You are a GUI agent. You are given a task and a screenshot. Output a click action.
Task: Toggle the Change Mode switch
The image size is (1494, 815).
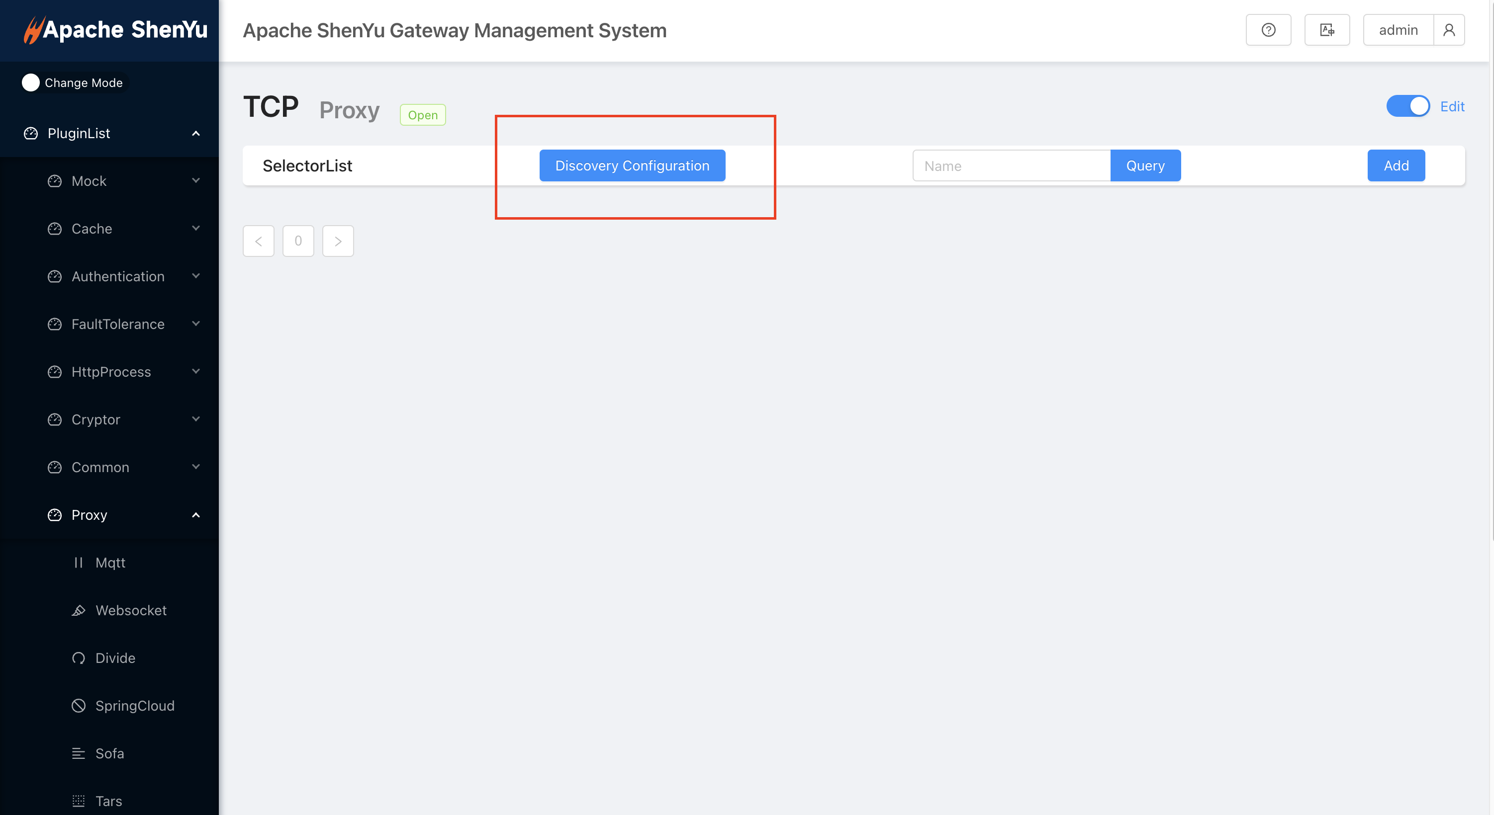(x=31, y=82)
